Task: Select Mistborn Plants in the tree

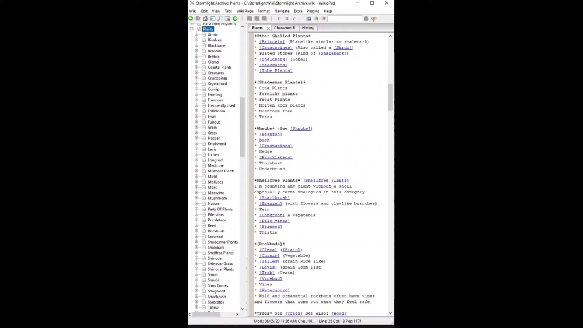Action: (x=221, y=171)
